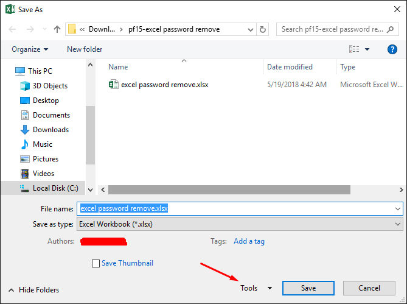Sort files by Date modified column
The height and width of the screenshot is (304, 407).
pos(290,67)
